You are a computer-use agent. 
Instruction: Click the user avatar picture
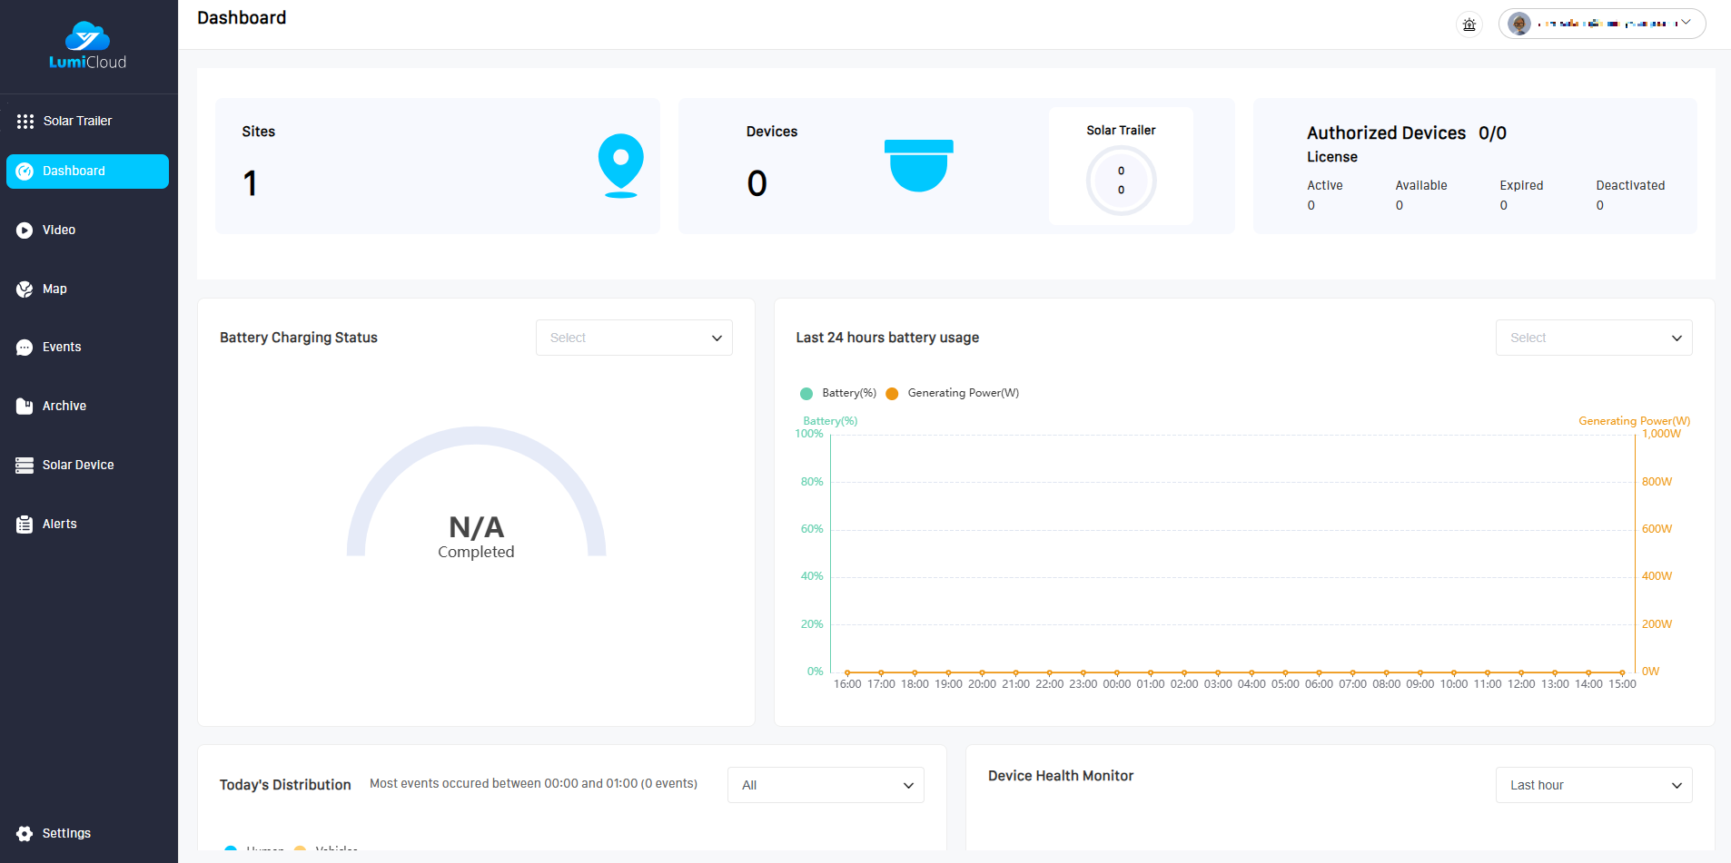pyautogui.click(x=1519, y=24)
